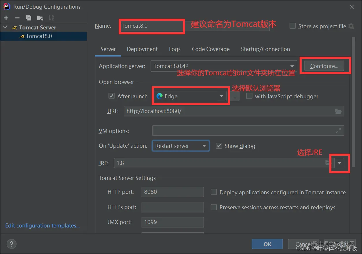Open the gear next to Store as project file
The image size is (362, 254).
tap(351, 26)
